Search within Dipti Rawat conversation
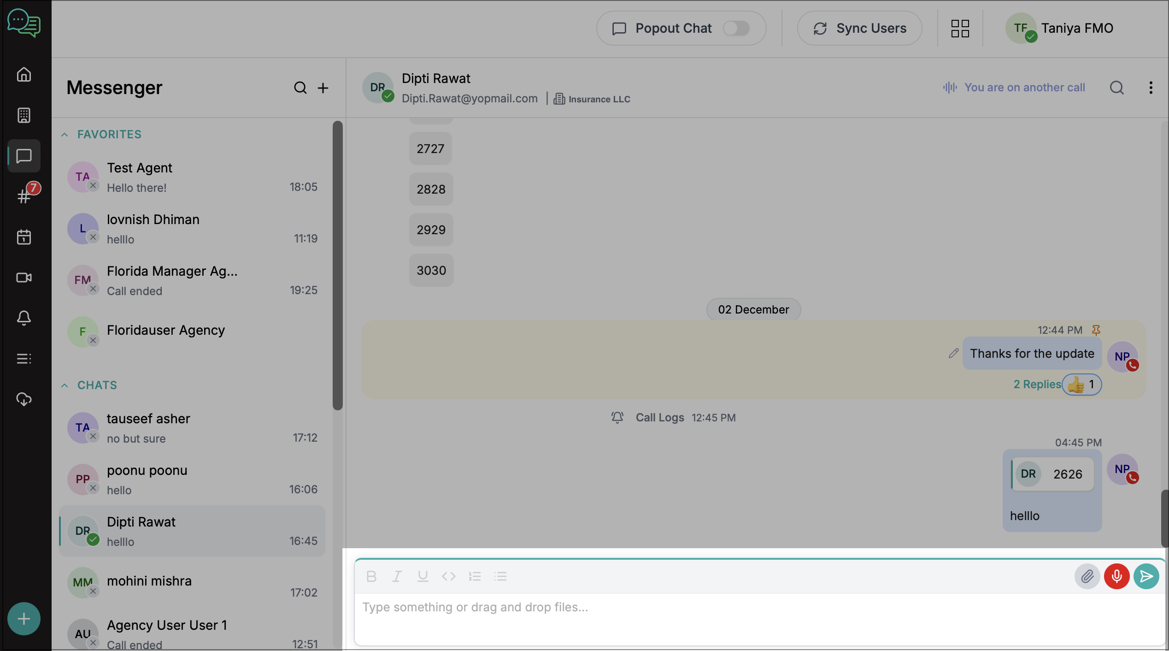The image size is (1169, 651). click(1116, 88)
